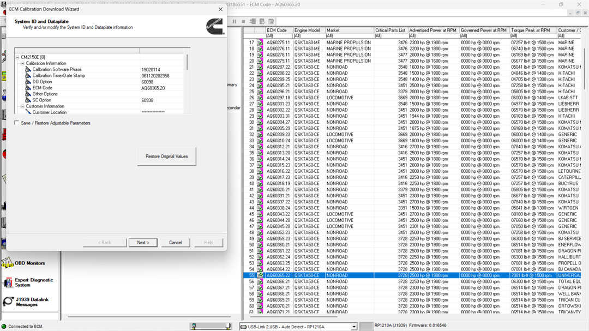Open the J1939 Datalink Messages icon
Viewport: 589px width, 331px height.
click(x=8, y=302)
